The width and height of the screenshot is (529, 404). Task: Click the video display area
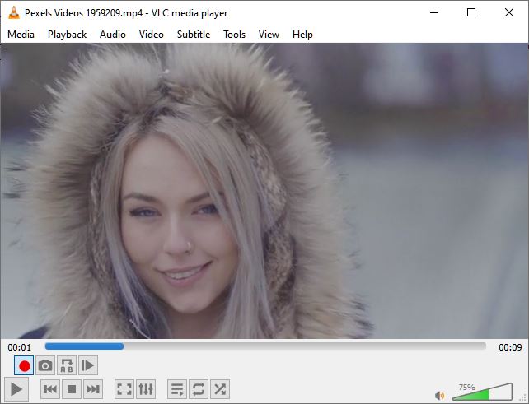pos(264,191)
